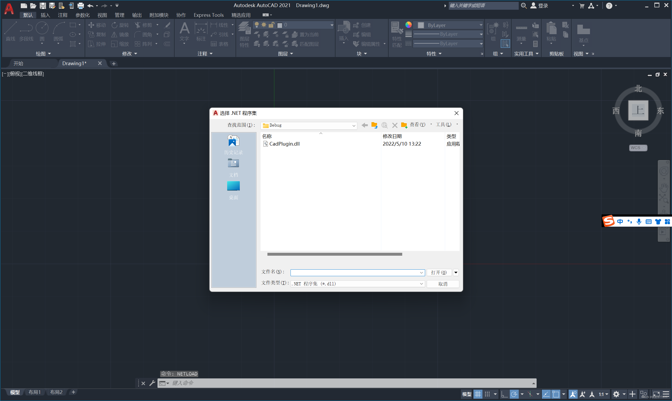Open the file type dropdown showing .NET 程序集
Image resolution: width=672 pixels, height=401 pixels.
click(x=421, y=284)
